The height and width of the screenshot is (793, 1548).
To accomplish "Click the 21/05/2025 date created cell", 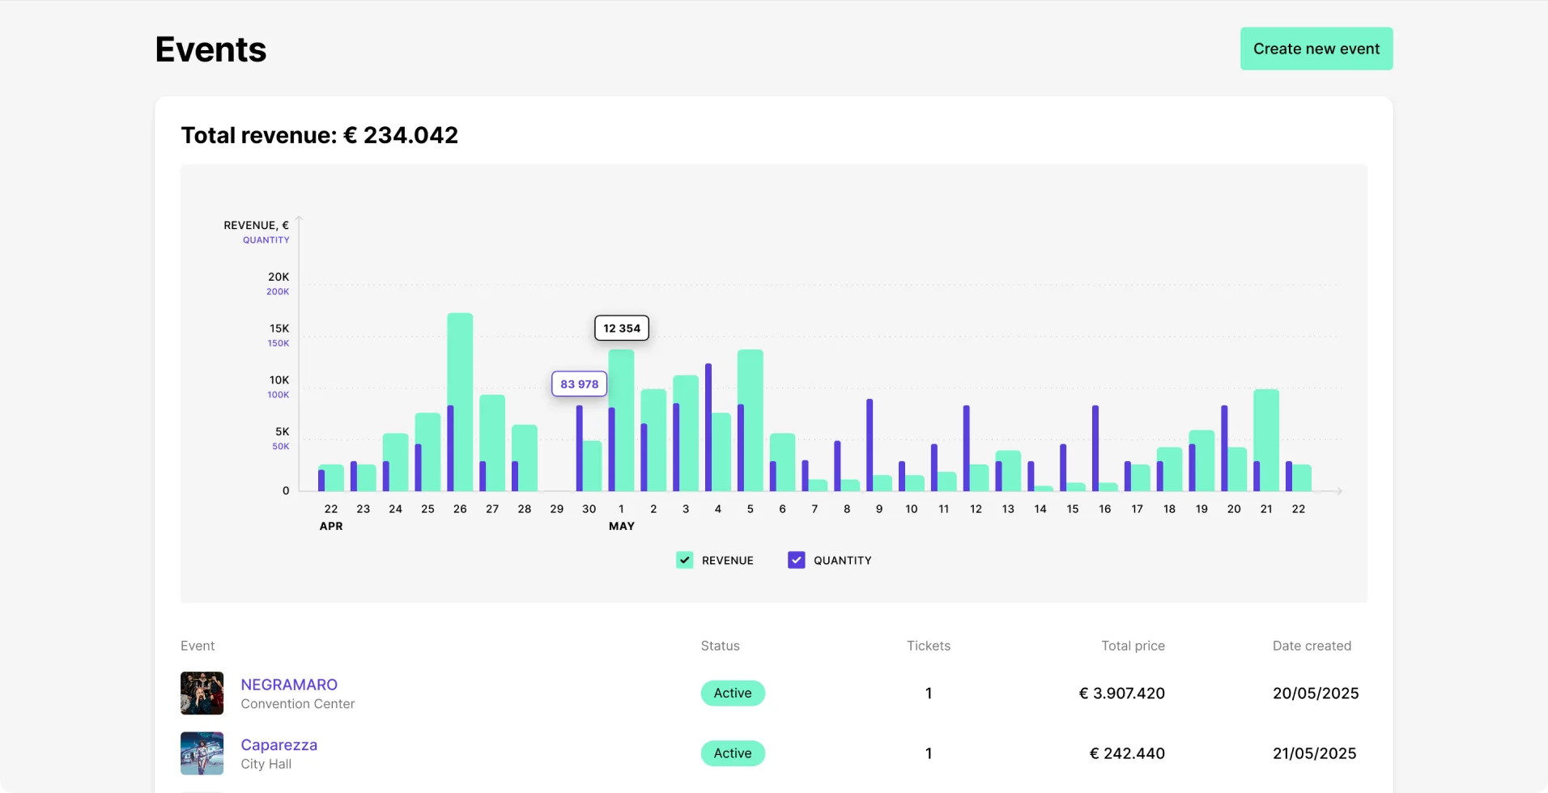I will [x=1315, y=753].
